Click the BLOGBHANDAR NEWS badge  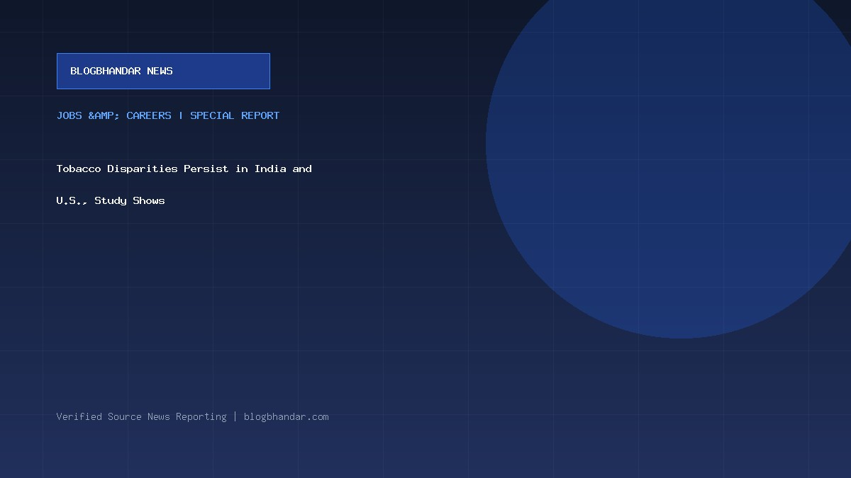(163, 71)
